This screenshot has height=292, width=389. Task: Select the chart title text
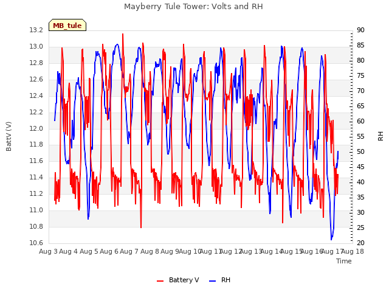point(193,7)
